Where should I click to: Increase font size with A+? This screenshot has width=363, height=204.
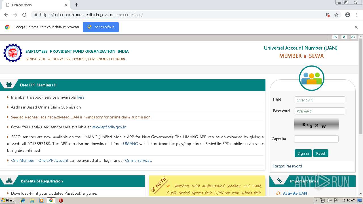pyautogui.click(x=353, y=37)
